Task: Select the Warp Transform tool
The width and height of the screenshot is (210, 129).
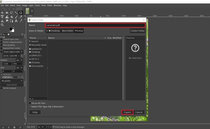Action: 7,17
